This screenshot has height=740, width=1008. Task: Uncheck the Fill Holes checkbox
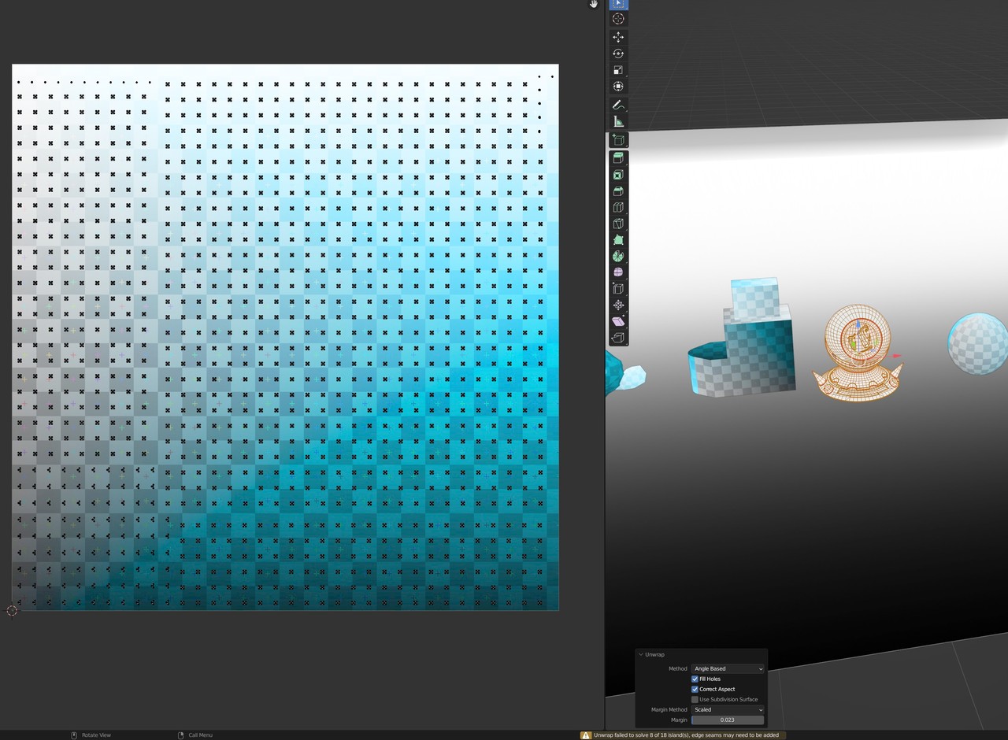click(x=695, y=679)
